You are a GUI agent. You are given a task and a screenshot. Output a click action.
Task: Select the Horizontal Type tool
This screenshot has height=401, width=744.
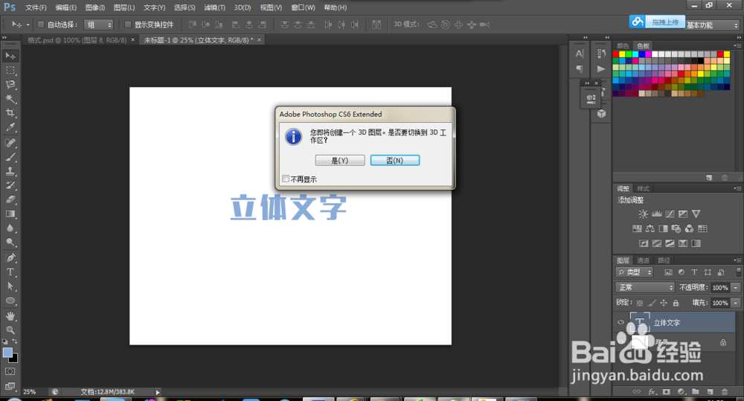click(10, 272)
